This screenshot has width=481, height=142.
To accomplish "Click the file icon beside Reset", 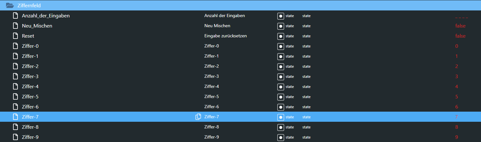I will click(15, 36).
